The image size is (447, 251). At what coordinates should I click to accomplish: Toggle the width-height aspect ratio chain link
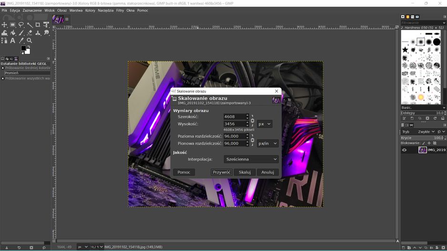[x=252, y=121]
